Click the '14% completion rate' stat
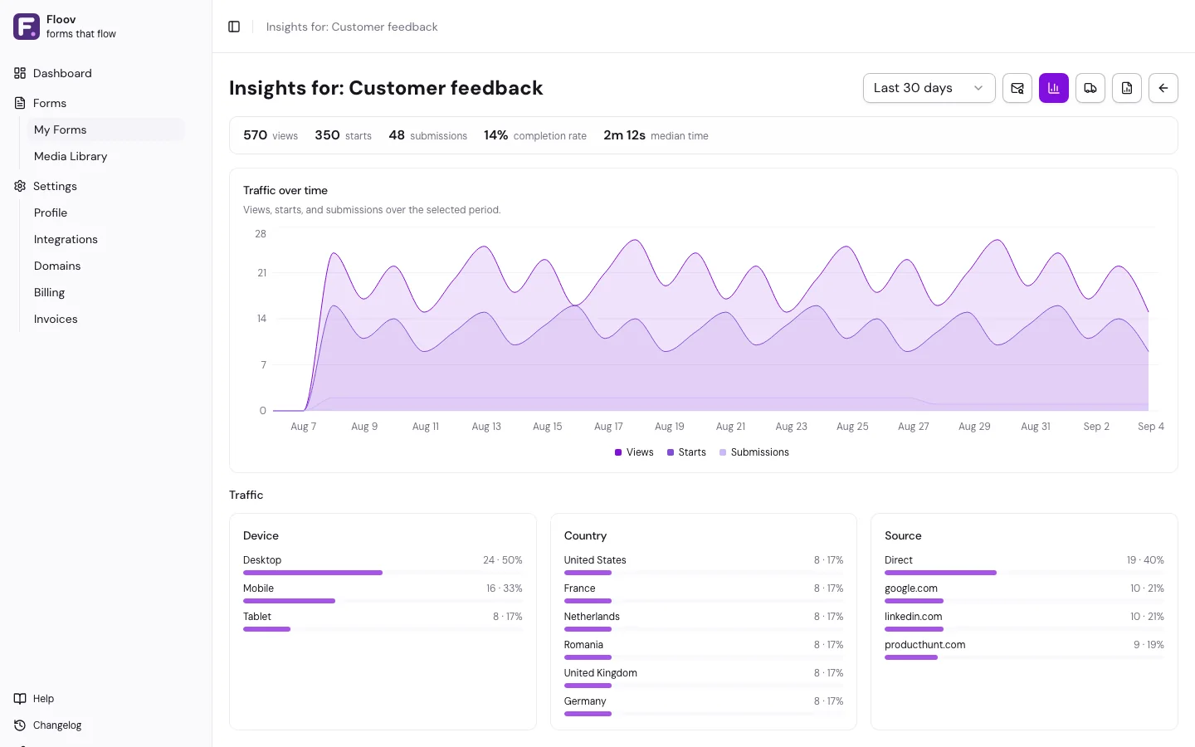1195x747 pixels. pos(535,135)
